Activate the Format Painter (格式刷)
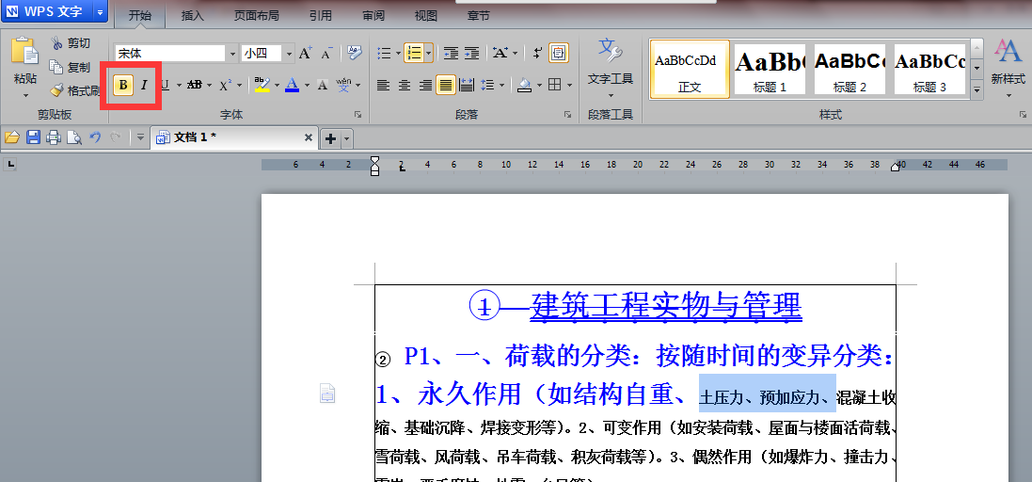1032x482 pixels. pyautogui.click(x=74, y=91)
